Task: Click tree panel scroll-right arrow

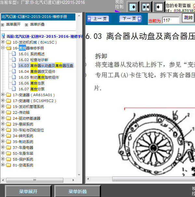Action: coord(73,180)
